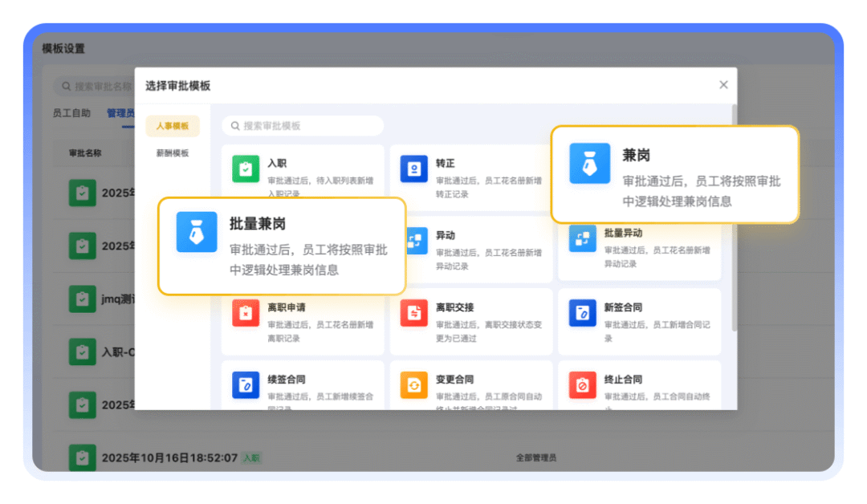
Task: Click the 审批名称 column header
Action: click(85, 152)
